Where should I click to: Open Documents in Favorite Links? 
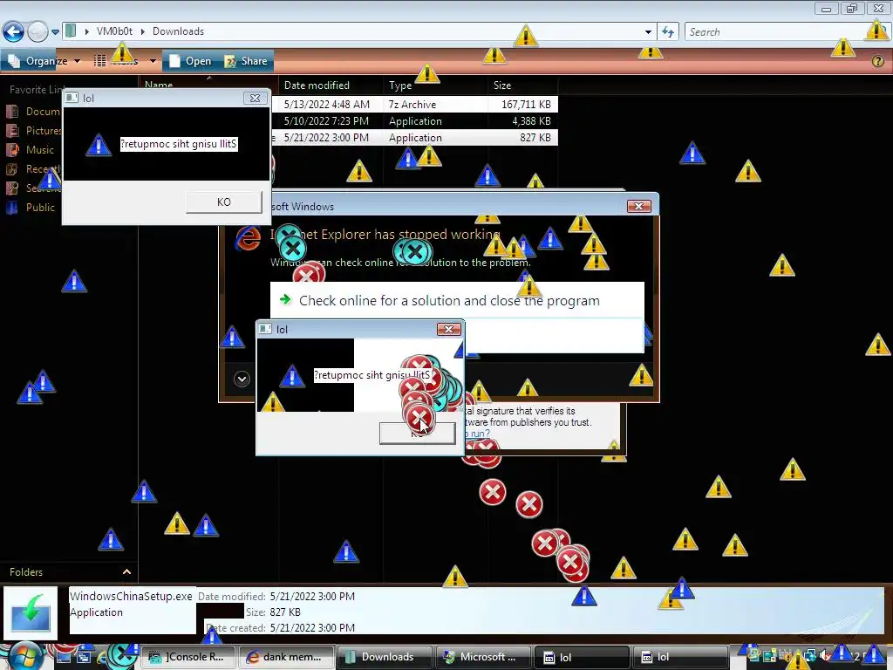(43, 112)
